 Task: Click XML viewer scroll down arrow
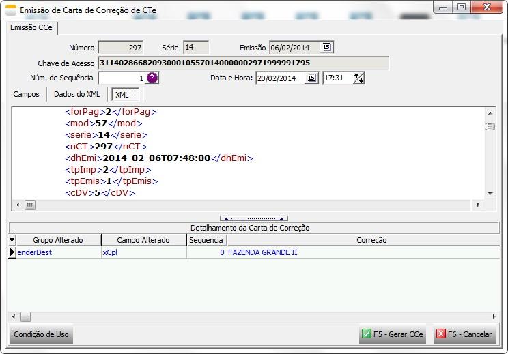(x=490, y=194)
